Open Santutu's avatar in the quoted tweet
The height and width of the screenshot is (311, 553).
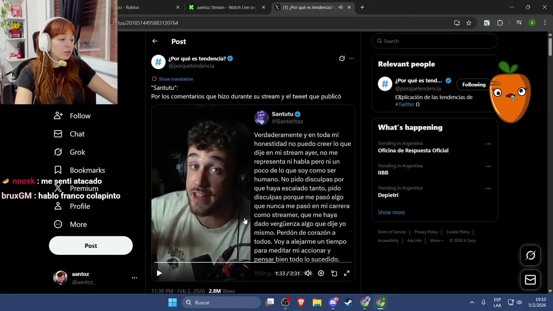coord(261,117)
